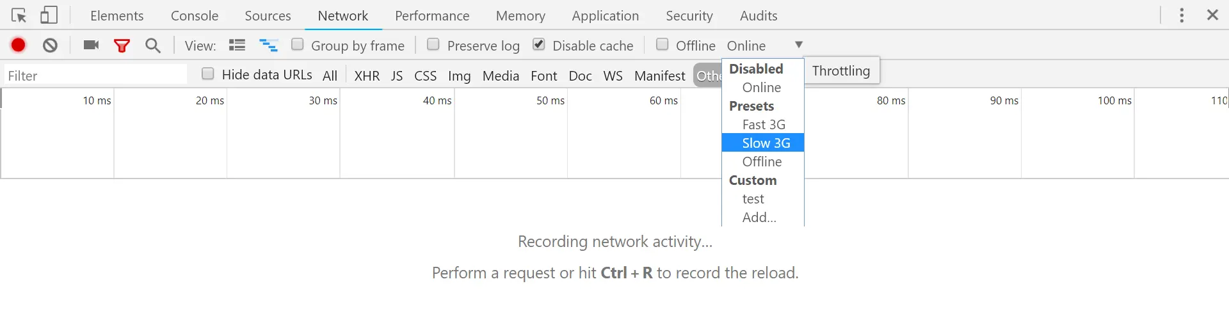Toggle the device toolbar icon
Viewport: 1229px width, 334px height.
pyautogui.click(x=49, y=15)
